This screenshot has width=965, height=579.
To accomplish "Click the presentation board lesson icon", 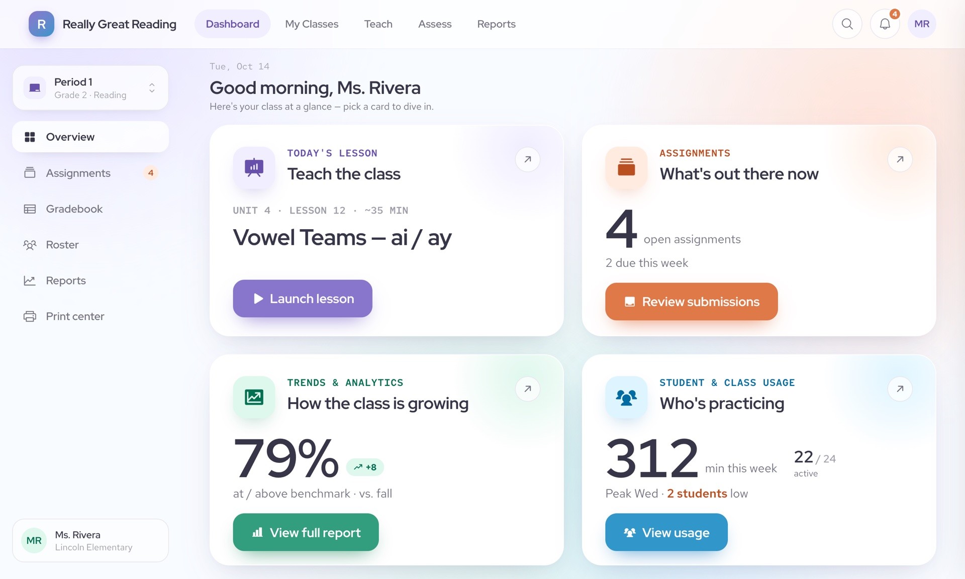I will coord(254,167).
